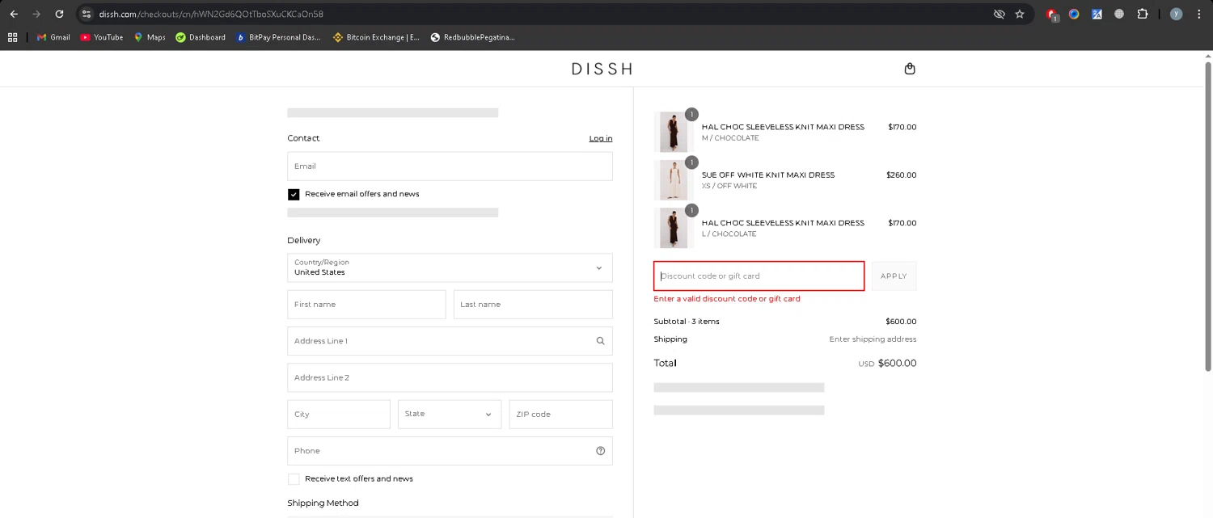The width and height of the screenshot is (1213, 518).
Task: Click the 'Shipping Method' heading
Action: [x=323, y=503]
